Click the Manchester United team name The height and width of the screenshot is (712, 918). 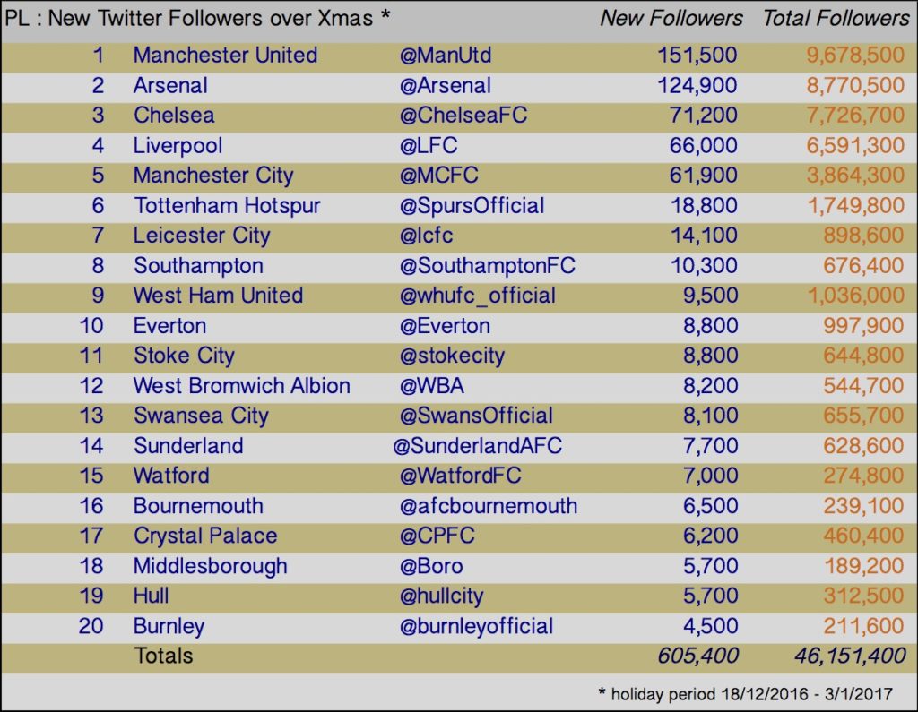point(225,55)
